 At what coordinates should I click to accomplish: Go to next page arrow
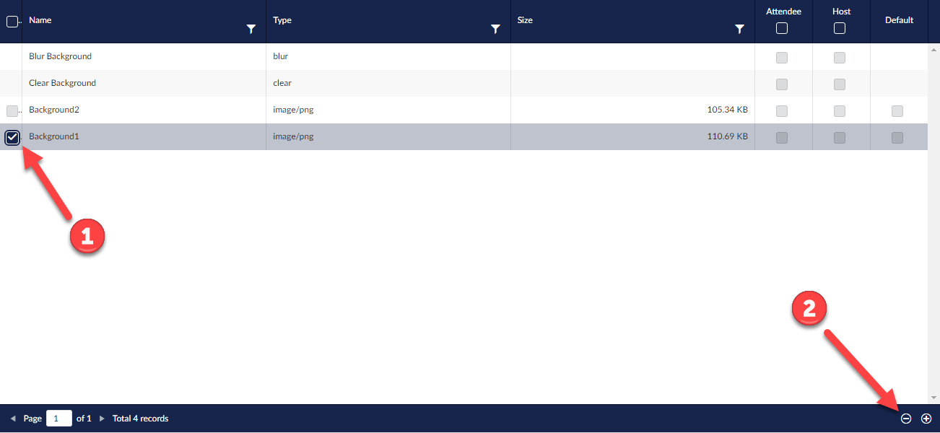(x=102, y=419)
